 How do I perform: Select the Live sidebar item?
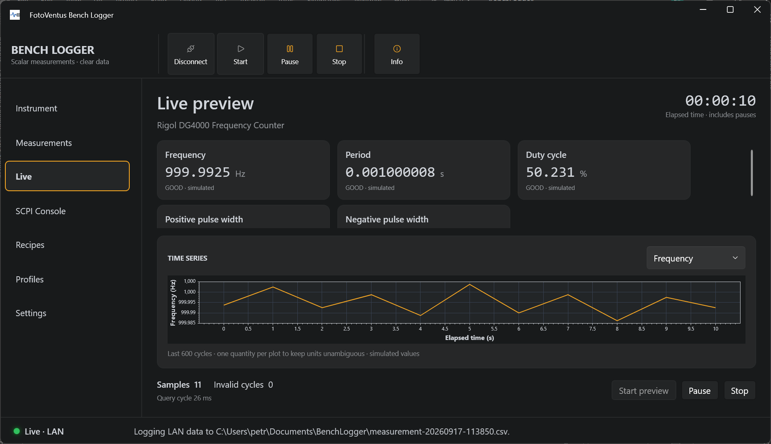[67, 176]
